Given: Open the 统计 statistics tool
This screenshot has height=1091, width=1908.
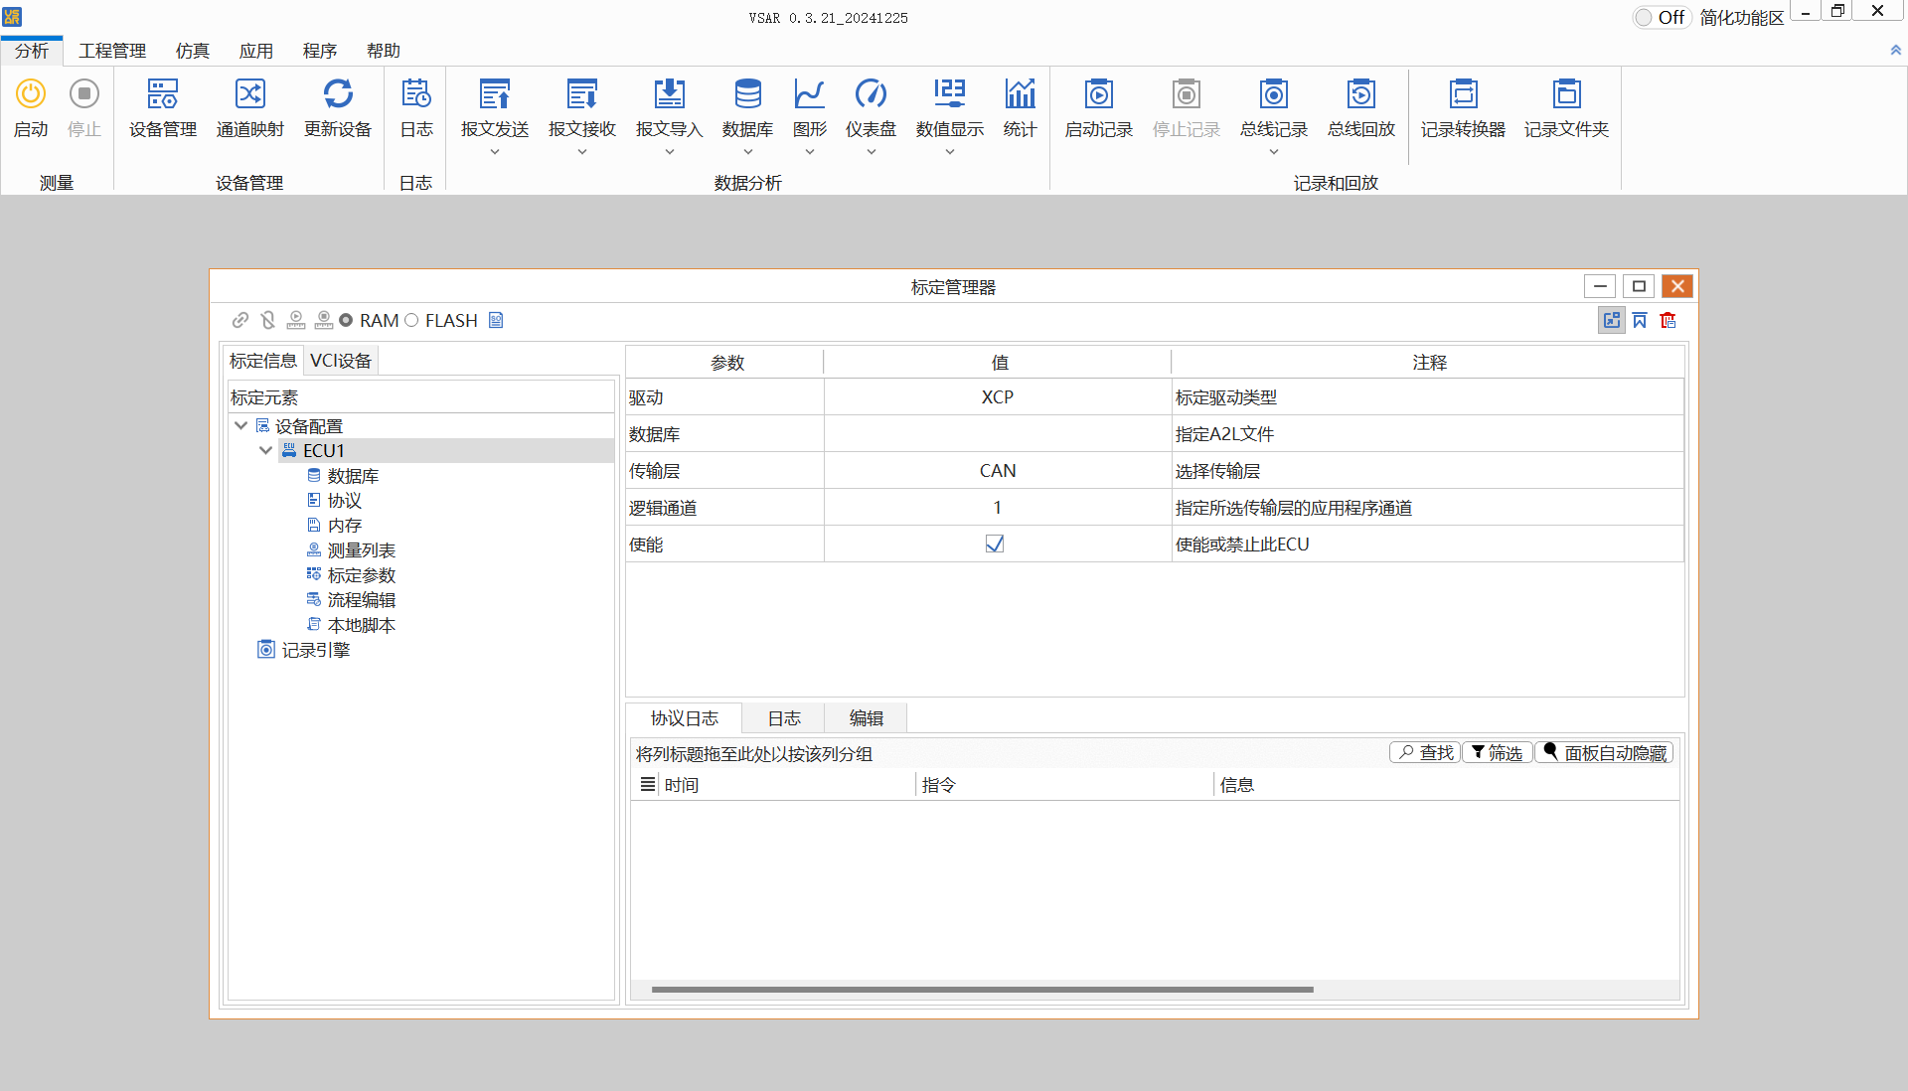Looking at the screenshot, I should 1021,107.
